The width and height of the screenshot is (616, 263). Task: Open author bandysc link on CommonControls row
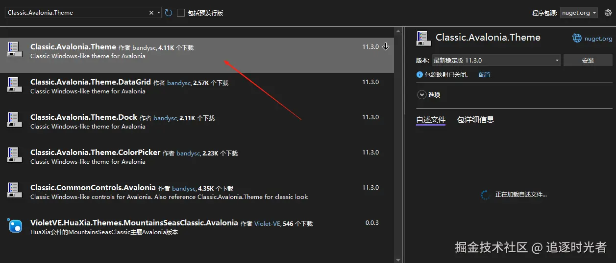184,189
